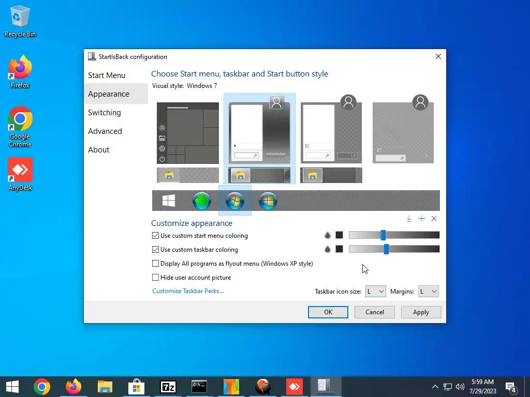The image size is (530, 397).
Task: Open Windows Start button on taskbar
Action: pos(12,387)
